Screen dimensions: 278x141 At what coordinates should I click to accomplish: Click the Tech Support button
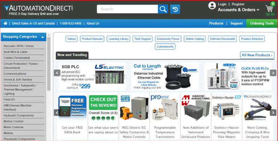click(x=142, y=39)
